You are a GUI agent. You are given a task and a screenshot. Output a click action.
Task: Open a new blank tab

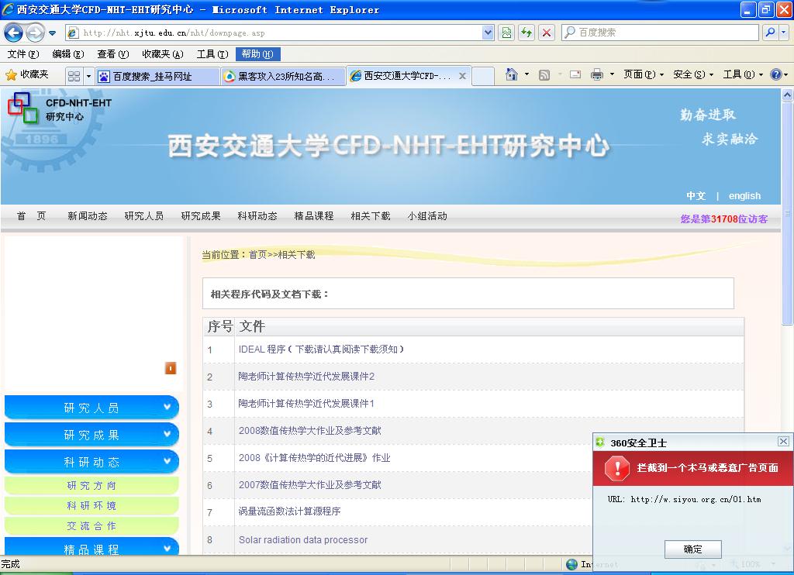coord(483,76)
